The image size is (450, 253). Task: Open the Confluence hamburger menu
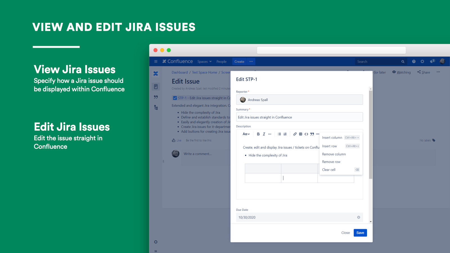(x=156, y=62)
